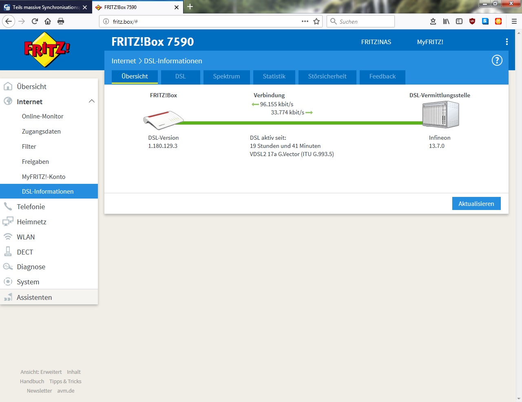Click the Heimnetz network icon
The height and width of the screenshot is (402, 522).
click(x=8, y=221)
